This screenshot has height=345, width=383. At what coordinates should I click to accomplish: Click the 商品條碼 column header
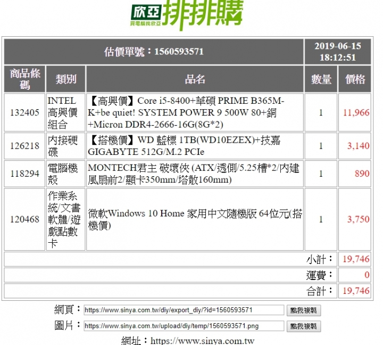[24, 79]
